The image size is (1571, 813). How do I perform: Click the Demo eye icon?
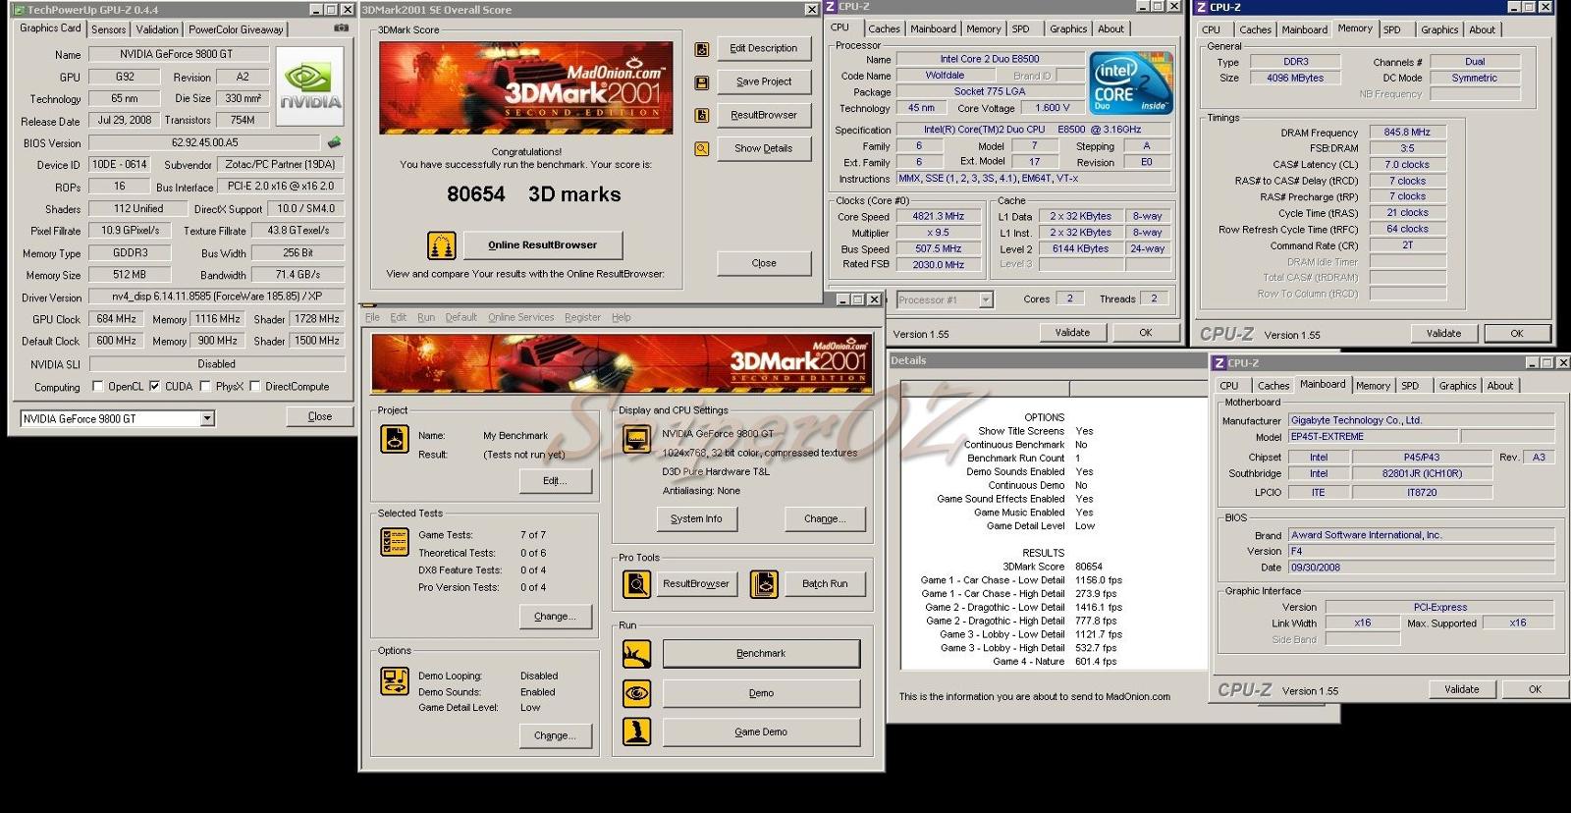point(637,693)
